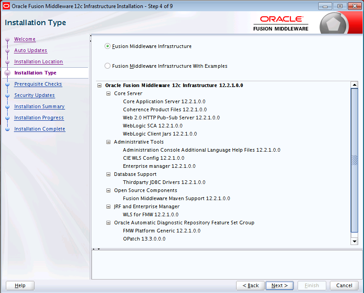The width and height of the screenshot is (364, 293).
Task: Open the Installation Summary step
Action: tap(39, 106)
